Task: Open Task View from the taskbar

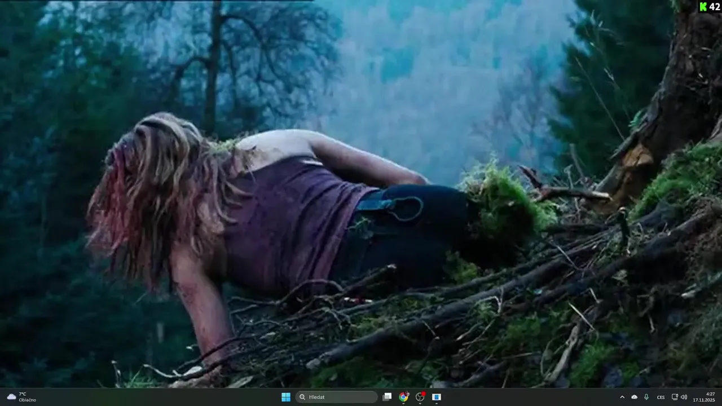Action: click(387, 397)
